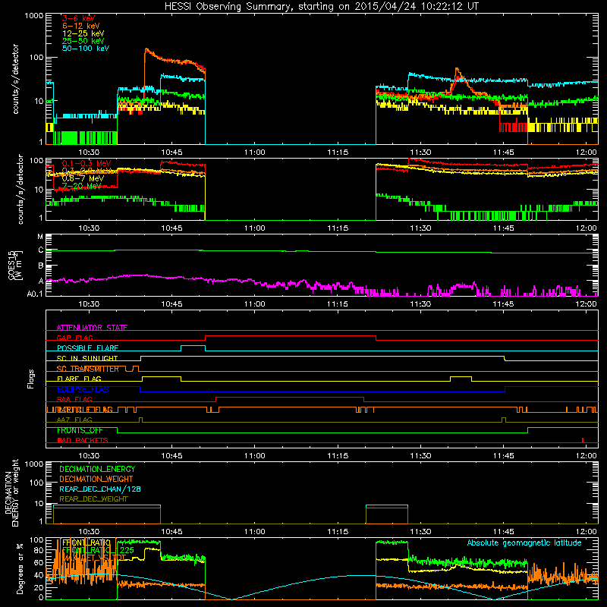Image resolution: width=607 pixels, height=607 pixels.
Task: Click the FRONTS_OFF flag label
Action: 80,430
